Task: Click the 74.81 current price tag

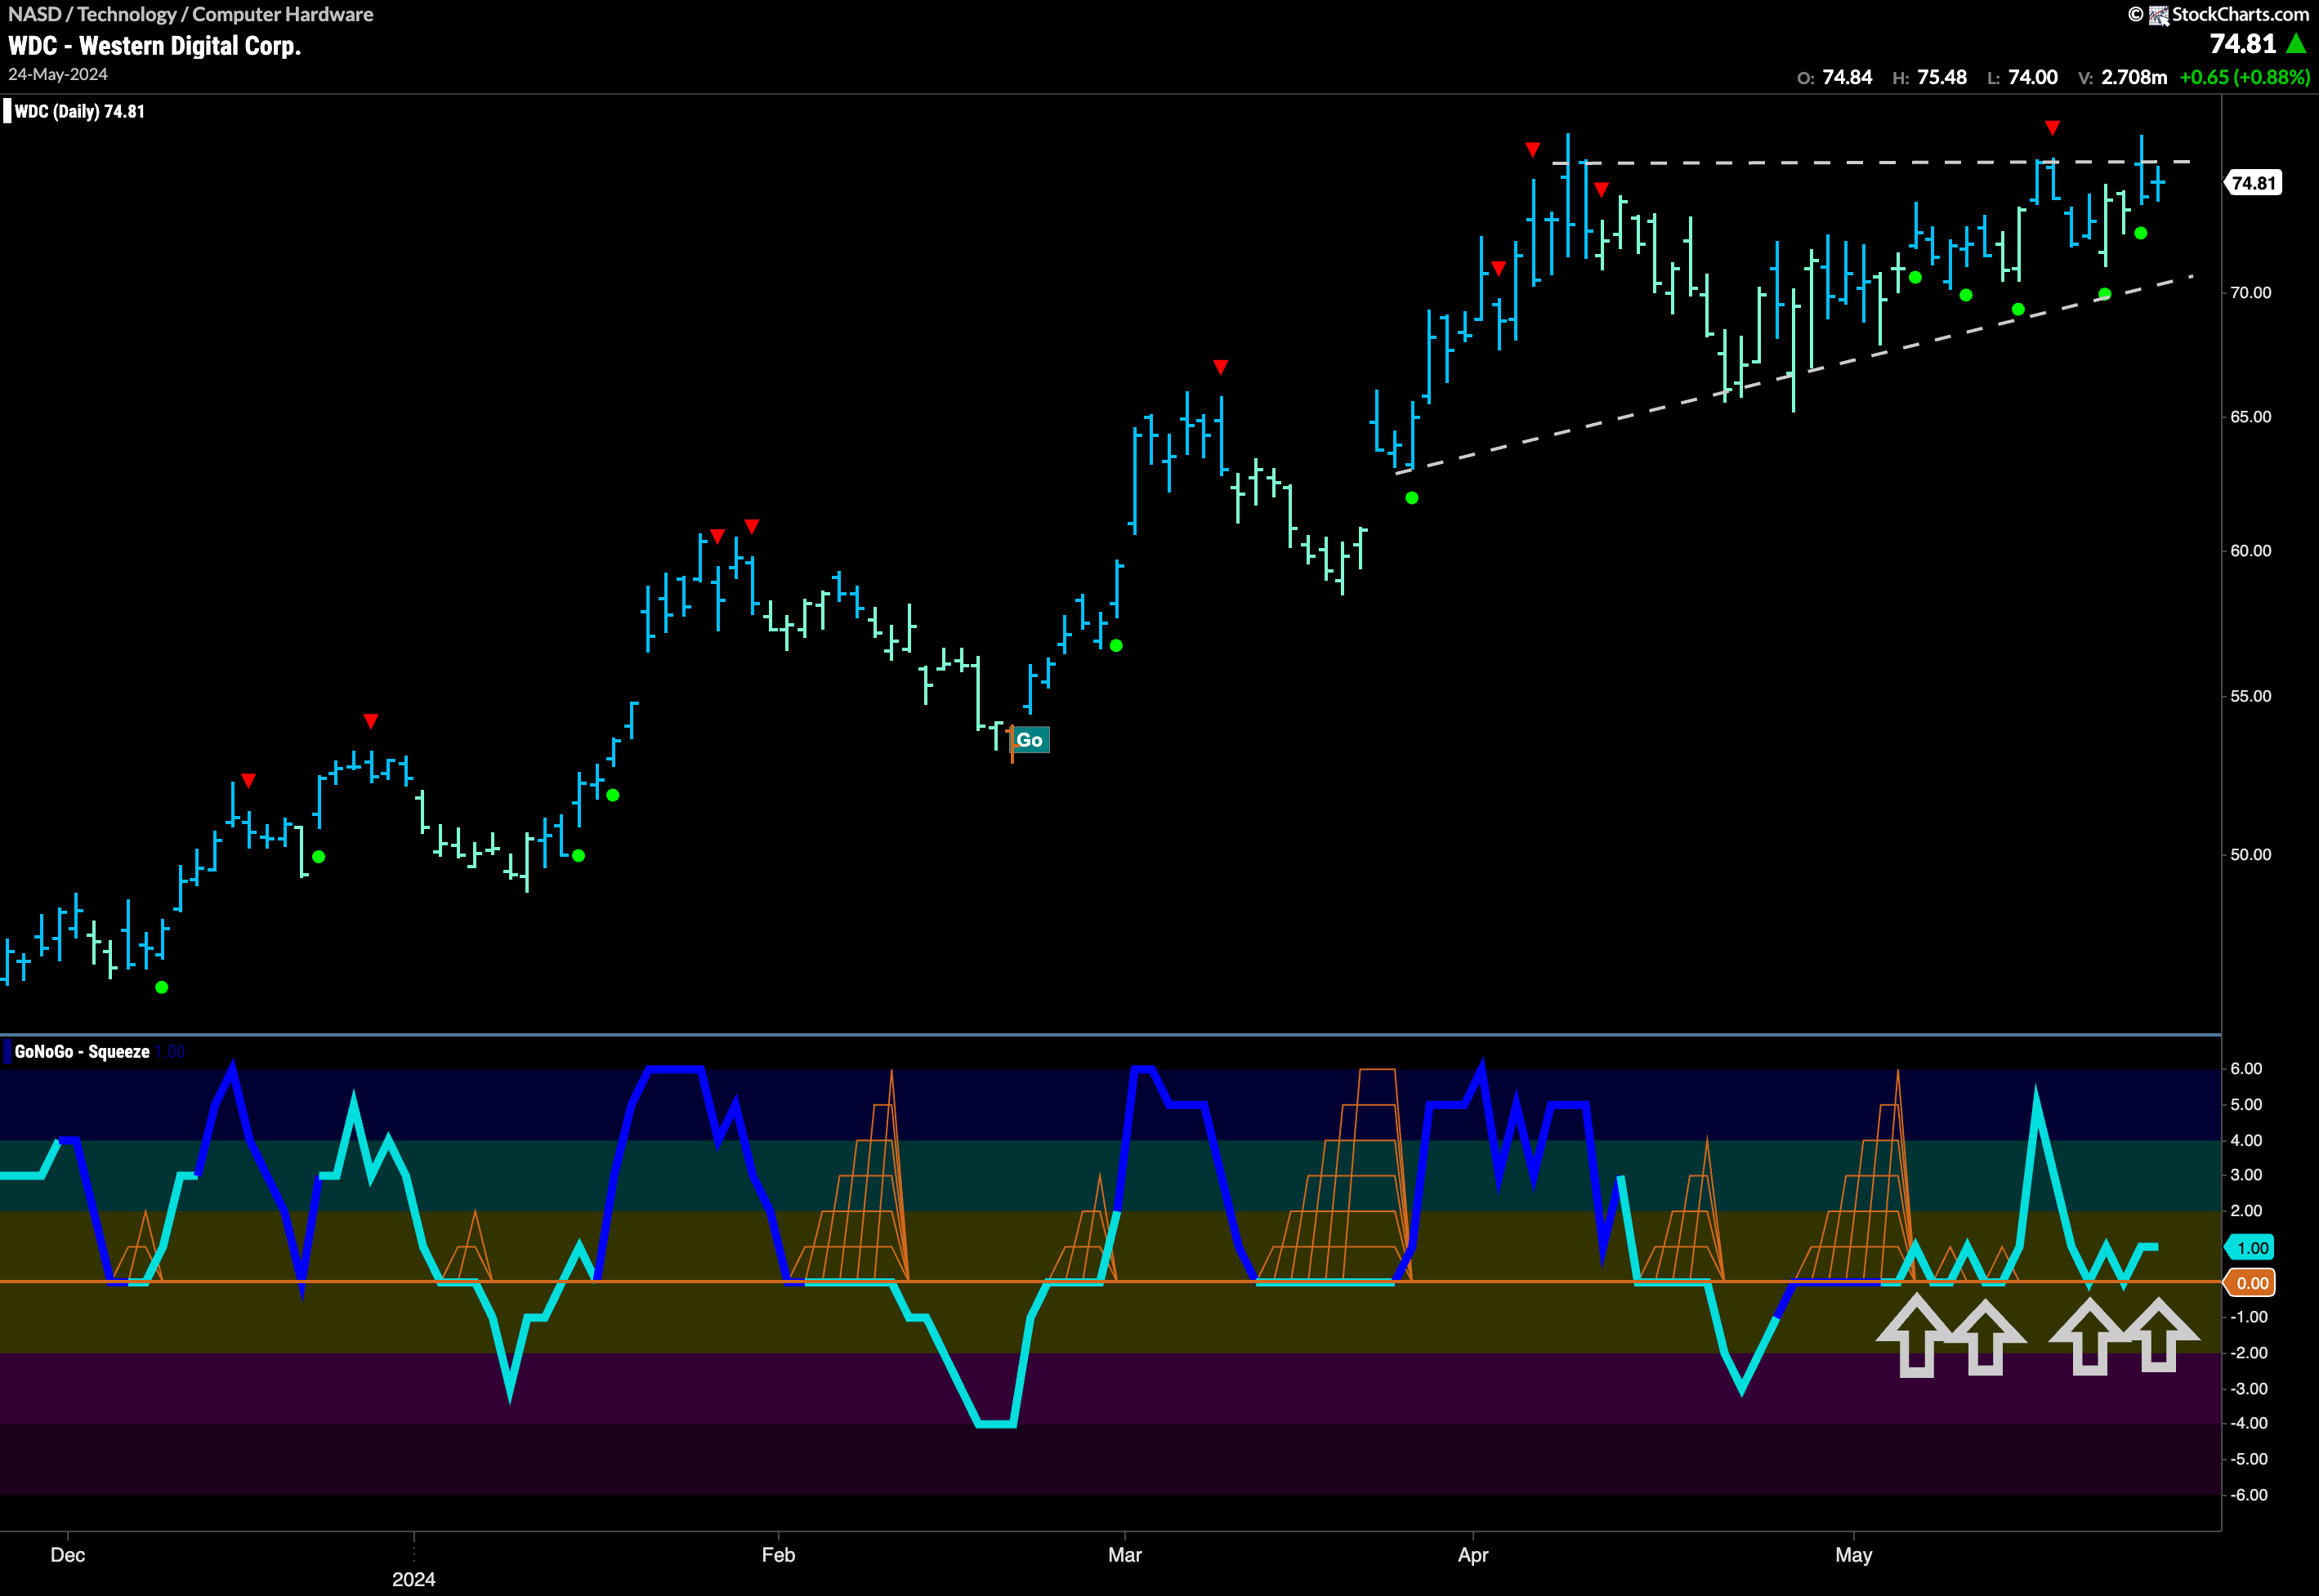Action: [x=2254, y=183]
